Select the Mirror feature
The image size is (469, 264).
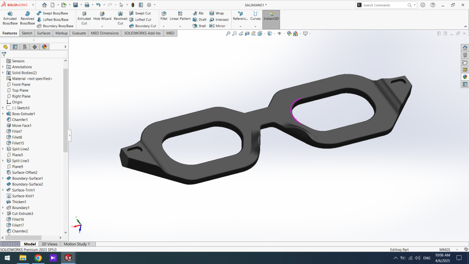pyautogui.click(x=218, y=26)
